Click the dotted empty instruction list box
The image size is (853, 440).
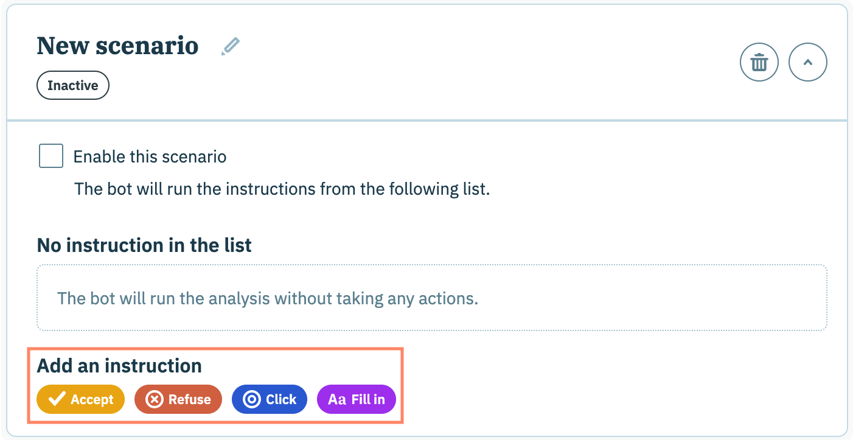(431, 298)
